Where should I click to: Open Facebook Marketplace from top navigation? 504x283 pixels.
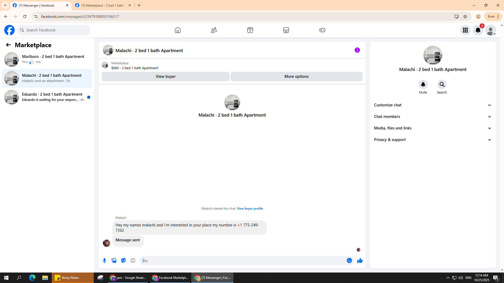[x=286, y=30]
